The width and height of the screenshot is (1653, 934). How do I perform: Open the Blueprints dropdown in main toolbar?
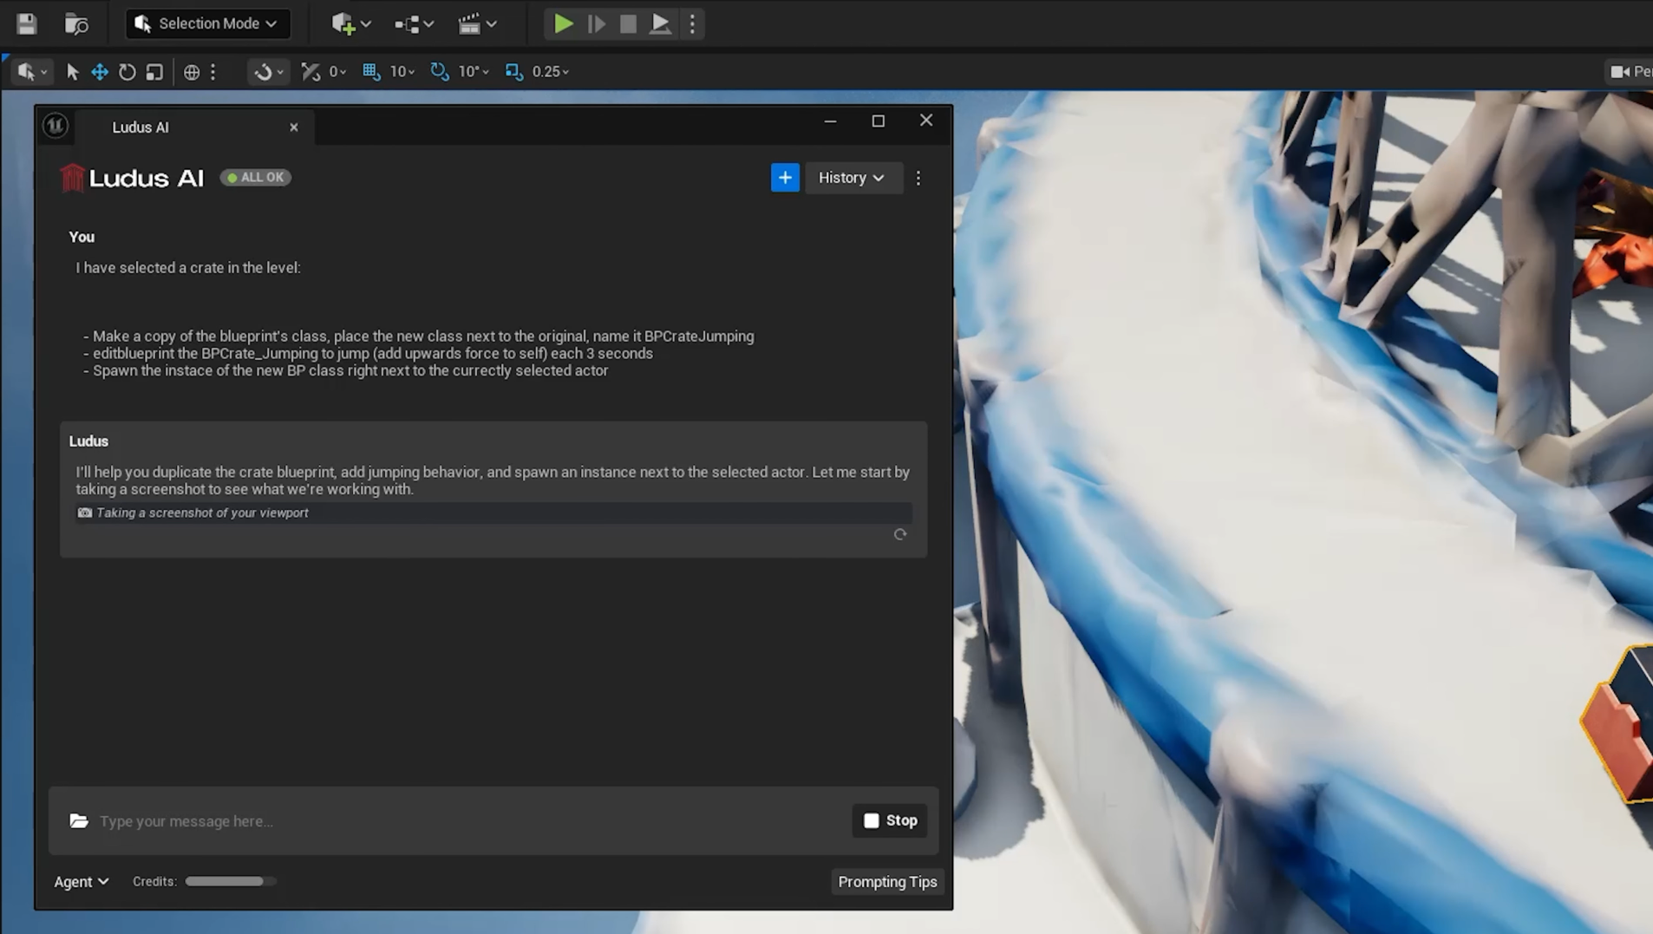click(x=414, y=23)
